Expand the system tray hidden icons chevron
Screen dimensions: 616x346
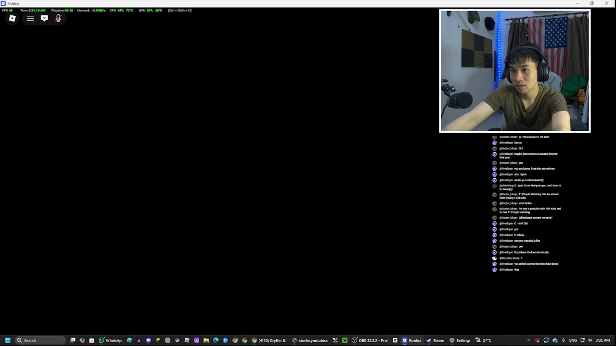point(528,340)
